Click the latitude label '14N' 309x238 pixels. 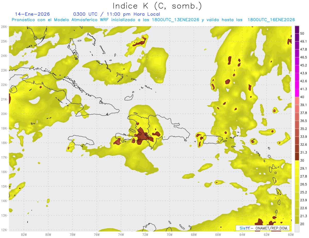[x=4, y=201]
